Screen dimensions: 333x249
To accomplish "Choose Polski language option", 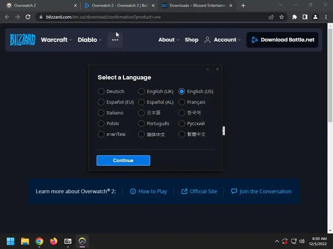I will tap(101, 124).
